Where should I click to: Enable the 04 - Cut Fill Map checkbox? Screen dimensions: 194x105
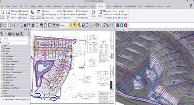click(x=2, y=59)
